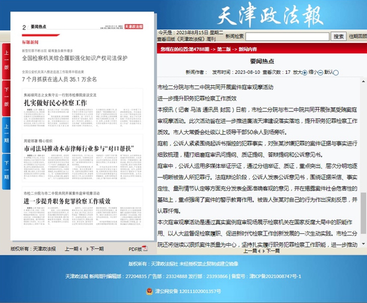The width and height of the screenshot is (367, 303).
Task: Click the 要闻热点 article title heading
Action: click(x=262, y=61)
